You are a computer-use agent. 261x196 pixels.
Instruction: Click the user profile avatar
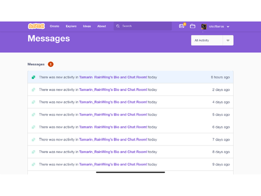tap(204, 27)
